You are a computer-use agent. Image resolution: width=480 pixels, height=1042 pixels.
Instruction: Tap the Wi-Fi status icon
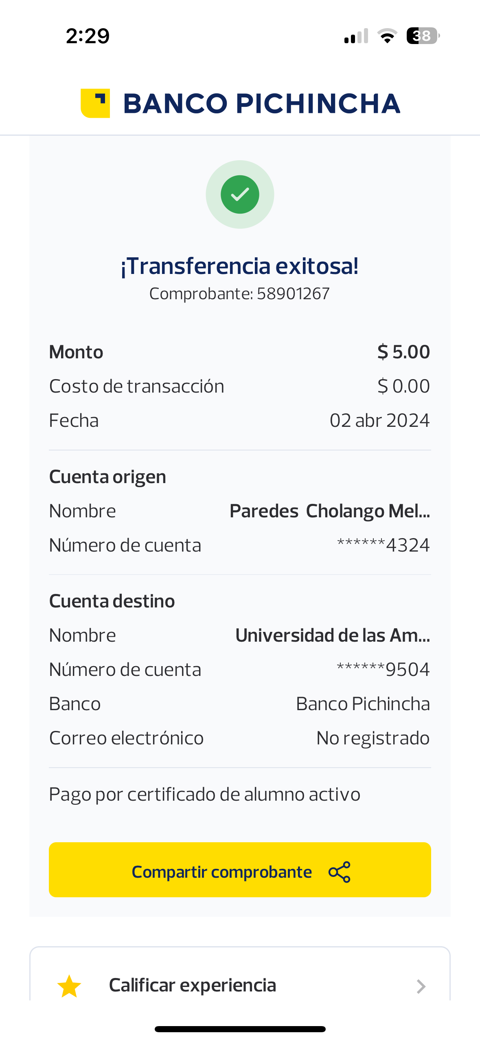coord(387,36)
